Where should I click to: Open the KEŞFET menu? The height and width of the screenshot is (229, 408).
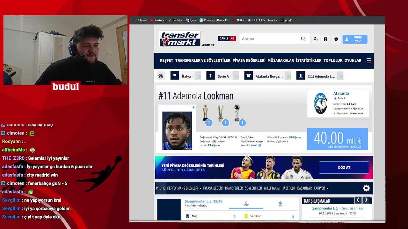pyautogui.click(x=166, y=60)
